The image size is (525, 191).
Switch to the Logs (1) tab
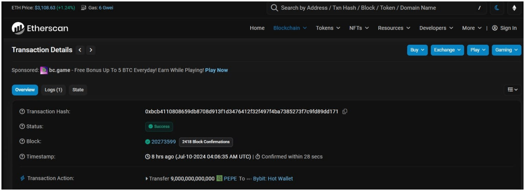[x=54, y=90]
